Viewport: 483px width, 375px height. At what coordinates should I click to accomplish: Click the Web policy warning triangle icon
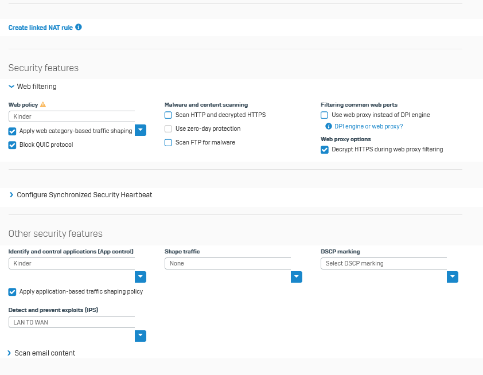(42, 105)
